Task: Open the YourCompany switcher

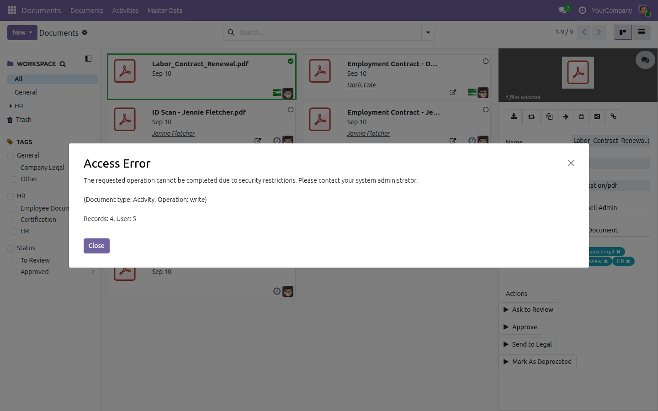Action: [x=612, y=11]
